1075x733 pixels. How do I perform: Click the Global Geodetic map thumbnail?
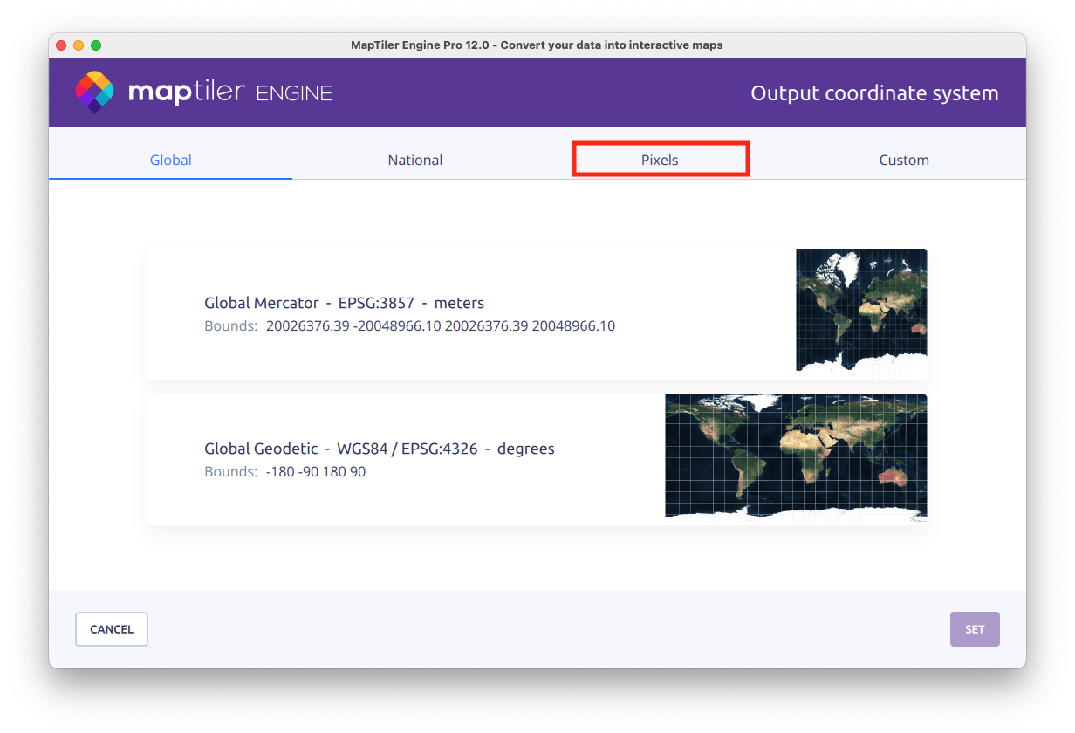tap(796, 456)
